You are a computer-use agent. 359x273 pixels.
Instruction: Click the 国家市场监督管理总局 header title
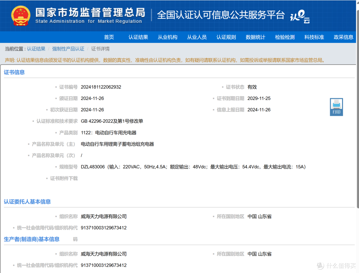90,12
